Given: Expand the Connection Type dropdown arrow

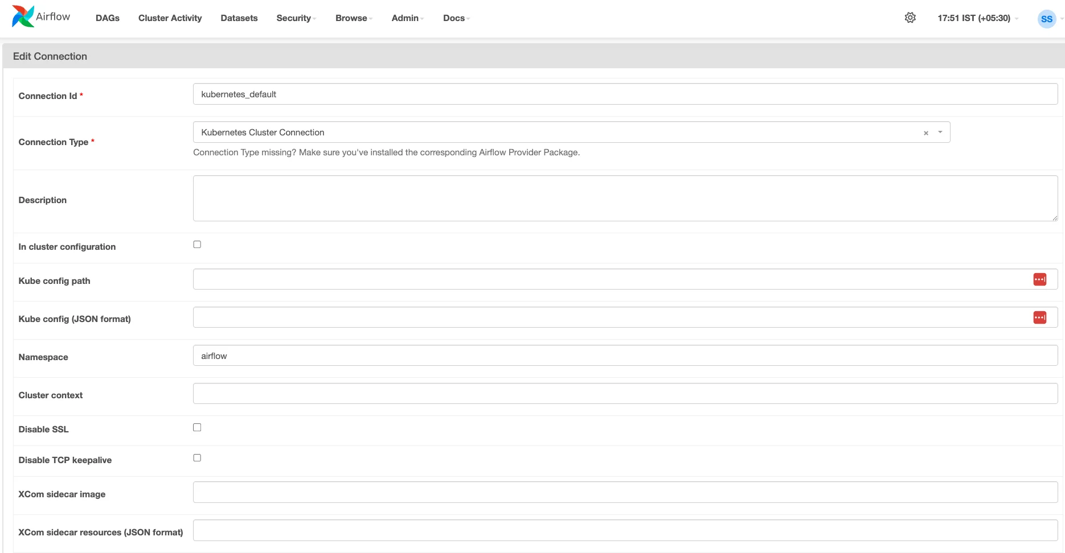Looking at the screenshot, I should coord(940,133).
